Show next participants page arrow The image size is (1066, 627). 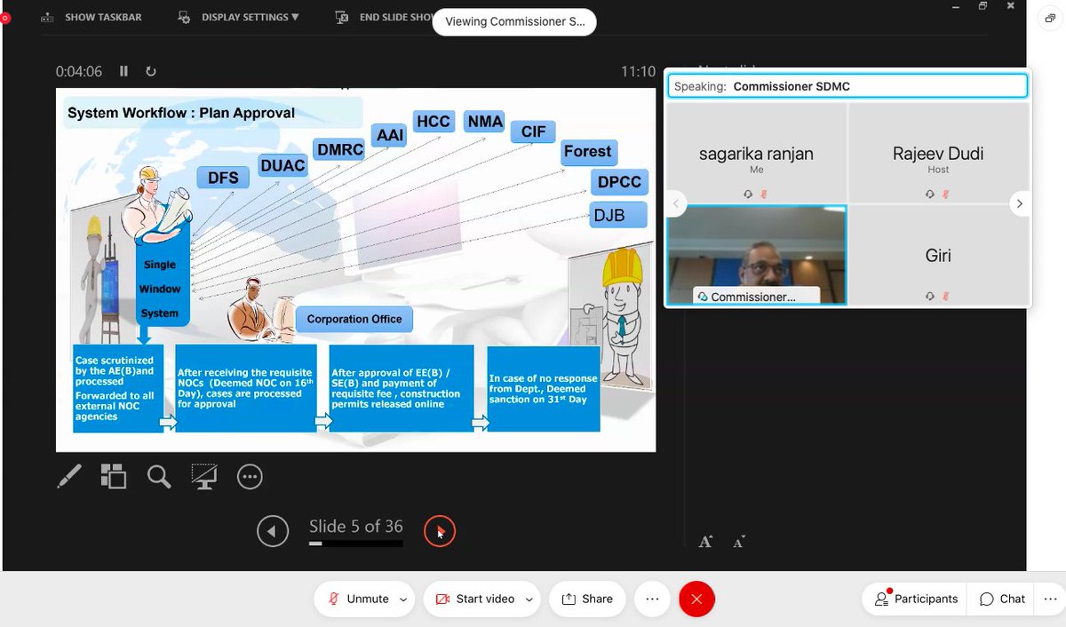pos(1020,203)
